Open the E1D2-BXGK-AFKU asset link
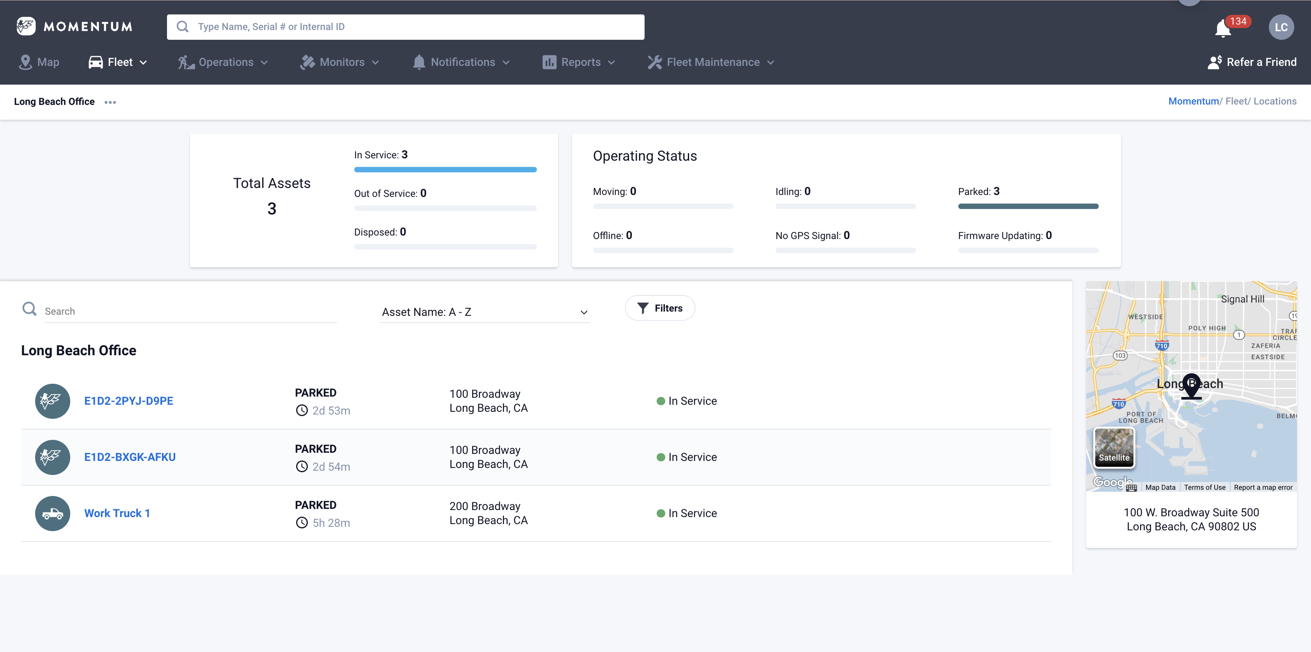Screen dimensions: 1311x652 pyautogui.click(x=130, y=457)
